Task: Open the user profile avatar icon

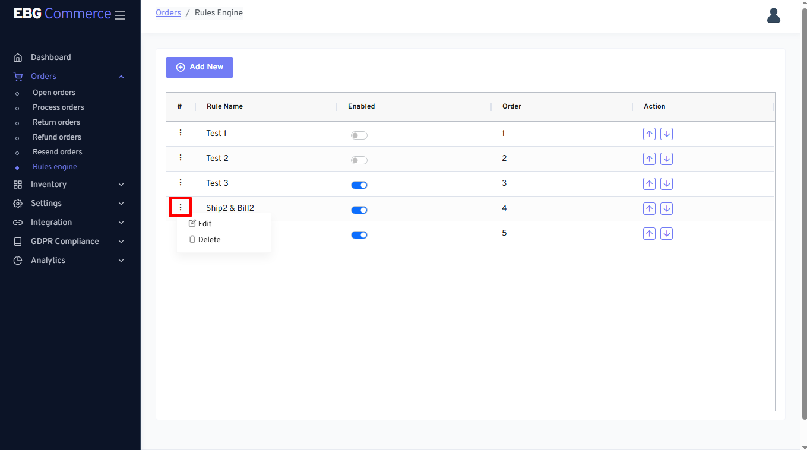Action: (x=773, y=15)
